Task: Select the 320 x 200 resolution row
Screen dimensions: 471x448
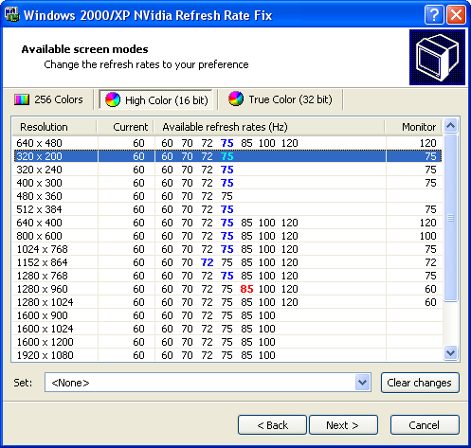Action: pyautogui.click(x=227, y=156)
